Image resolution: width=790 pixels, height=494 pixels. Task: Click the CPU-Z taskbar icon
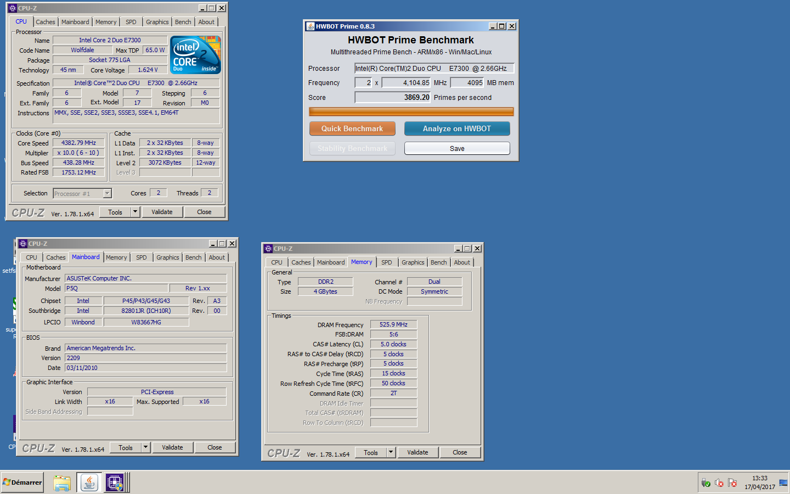[115, 482]
